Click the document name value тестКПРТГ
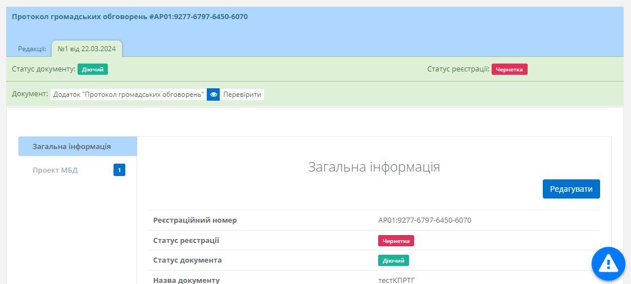631x284 pixels. click(x=396, y=280)
